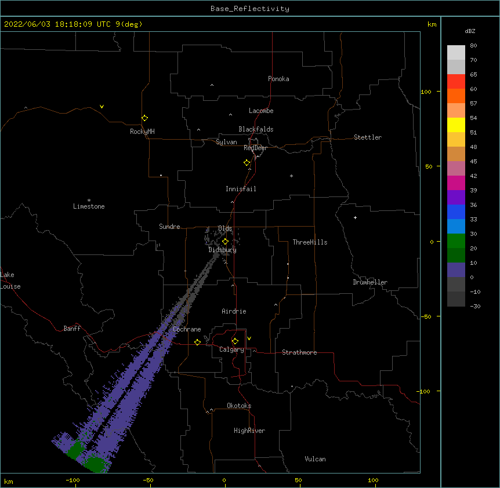The height and width of the screenshot is (488, 500).
Task: Click the Didsbury label
Action: click(223, 250)
